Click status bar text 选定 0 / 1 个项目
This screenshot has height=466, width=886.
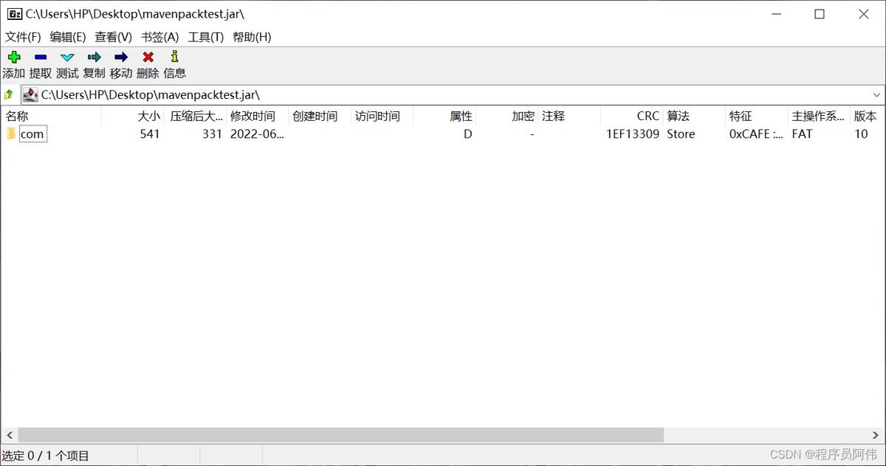[x=46, y=456]
